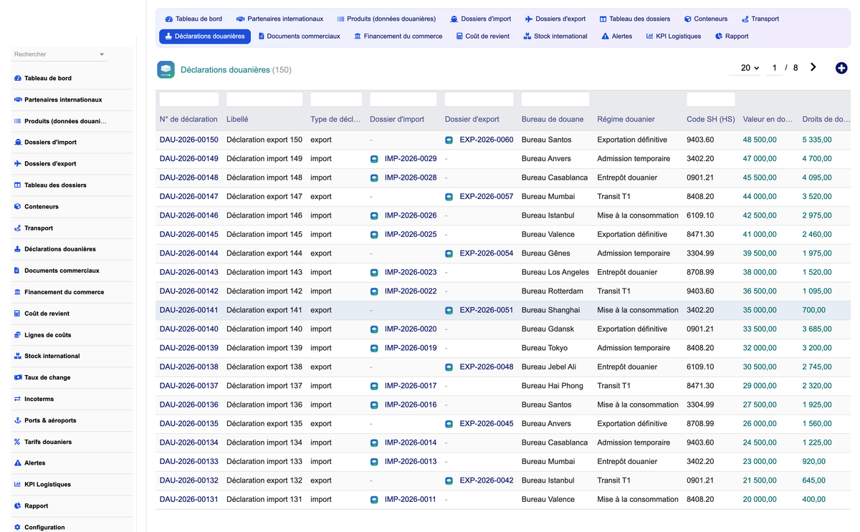Click the dossier icon beside EXP-2026-0060
Viewport: 860px width, 532px height.
[449, 140]
